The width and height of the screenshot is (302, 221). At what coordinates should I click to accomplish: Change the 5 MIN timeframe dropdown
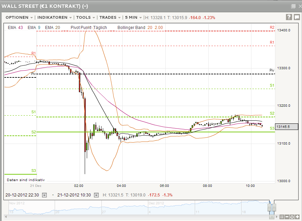[x=133, y=17]
